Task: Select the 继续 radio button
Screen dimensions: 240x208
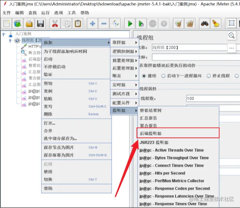Action: [x=144, y=76]
